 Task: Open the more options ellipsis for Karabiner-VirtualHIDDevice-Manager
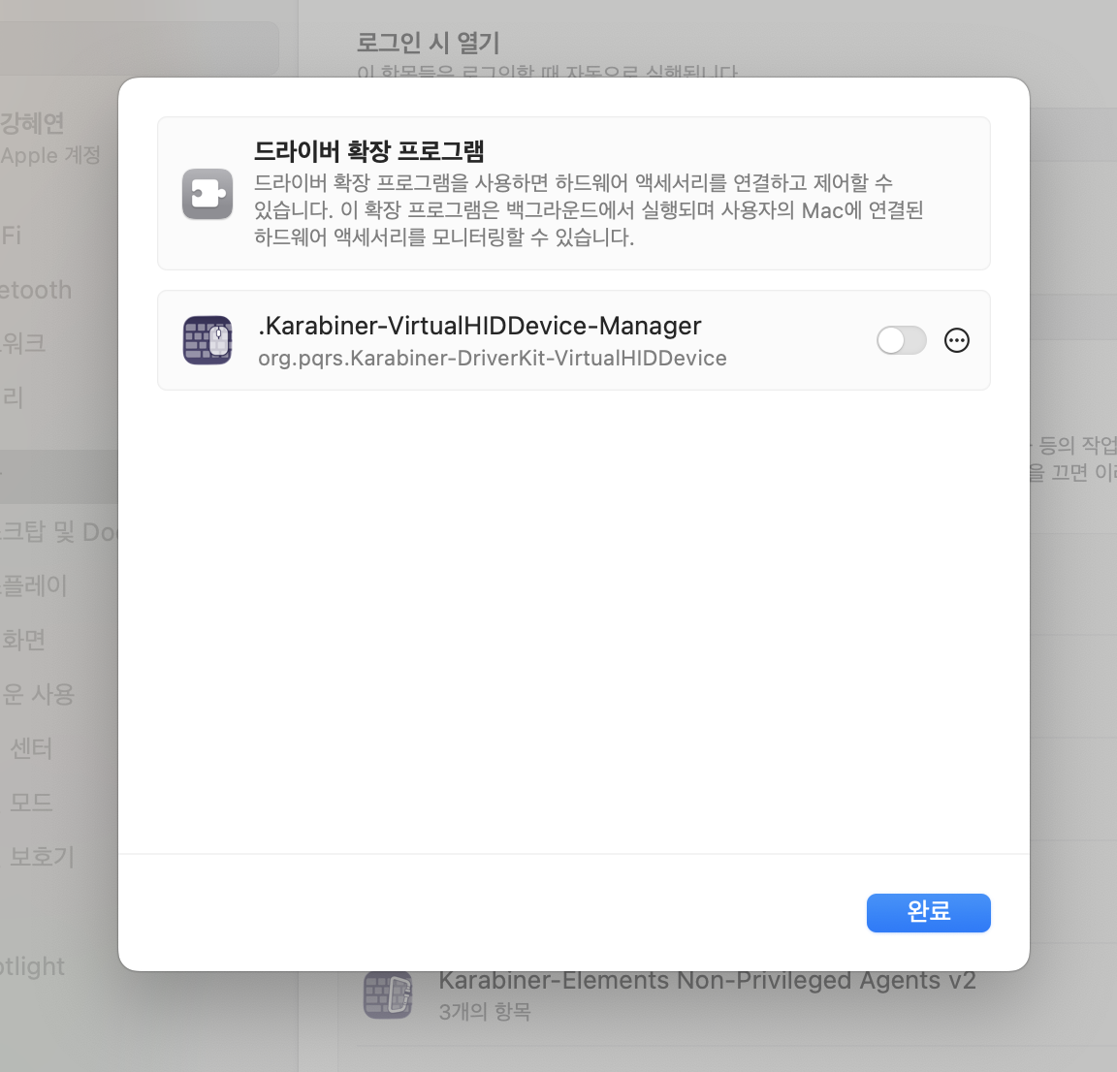(956, 340)
